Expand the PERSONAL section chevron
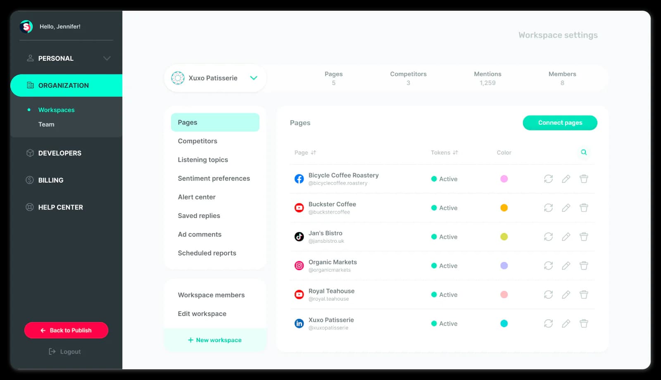 point(107,59)
